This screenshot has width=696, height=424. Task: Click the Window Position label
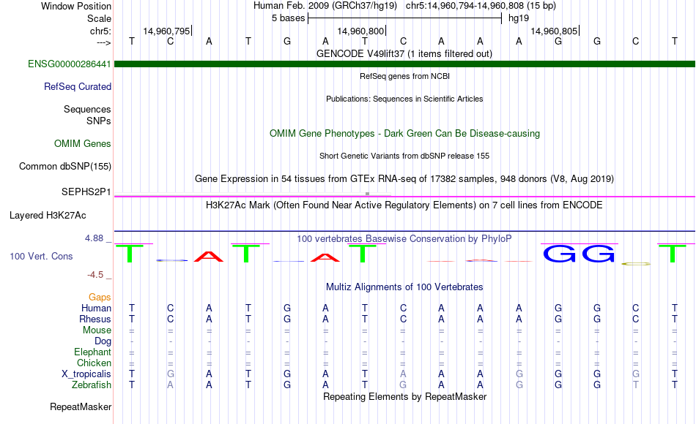76,6
